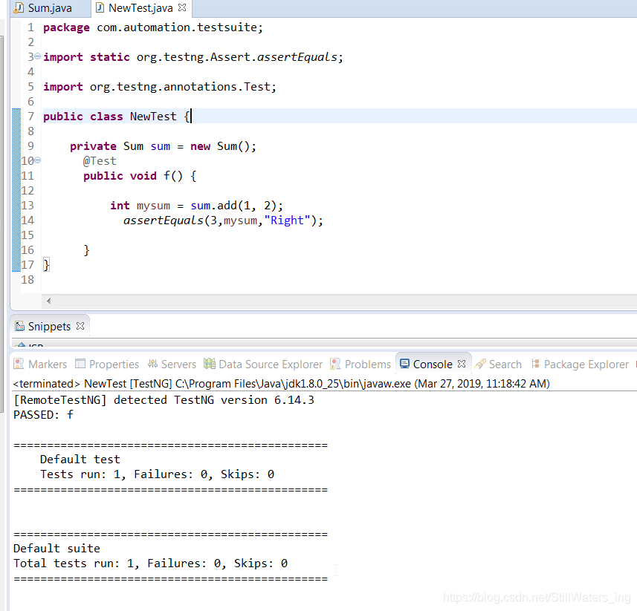The height and width of the screenshot is (611, 637).
Task: Click the private Sum sum field line
Action: click(x=163, y=146)
